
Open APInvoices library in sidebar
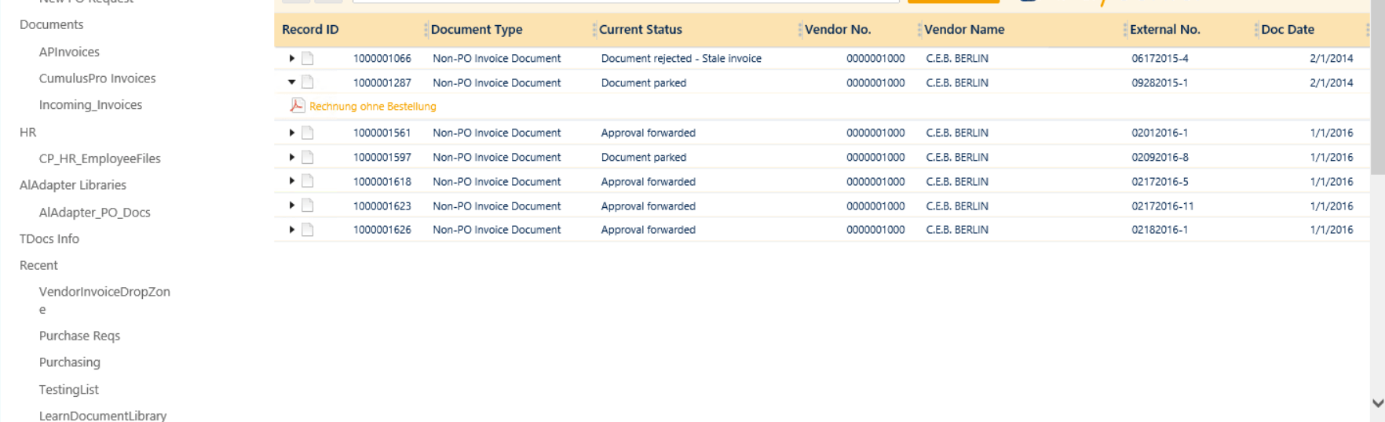[69, 52]
